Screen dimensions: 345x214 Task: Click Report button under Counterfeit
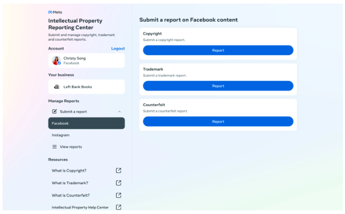218,122
